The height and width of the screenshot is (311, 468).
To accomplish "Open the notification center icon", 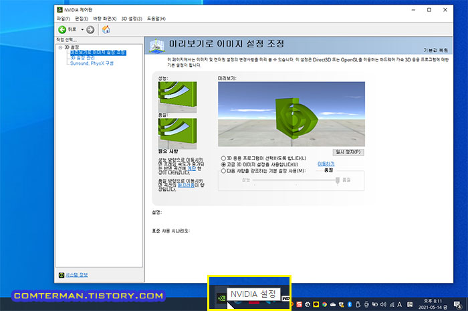I will click(457, 304).
